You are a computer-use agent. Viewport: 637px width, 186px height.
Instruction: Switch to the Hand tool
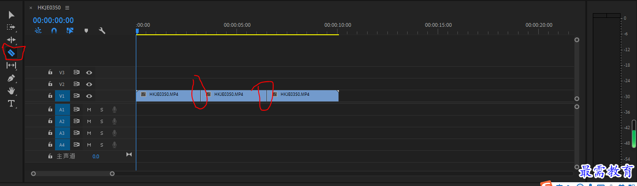coord(11,91)
